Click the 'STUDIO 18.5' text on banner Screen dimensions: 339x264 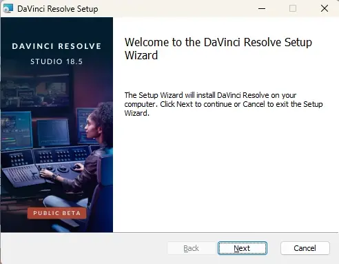click(x=56, y=61)
